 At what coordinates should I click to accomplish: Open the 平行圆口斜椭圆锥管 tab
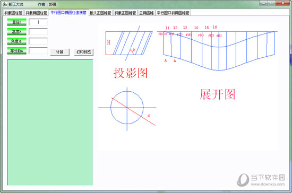click(x=173, y=13)
